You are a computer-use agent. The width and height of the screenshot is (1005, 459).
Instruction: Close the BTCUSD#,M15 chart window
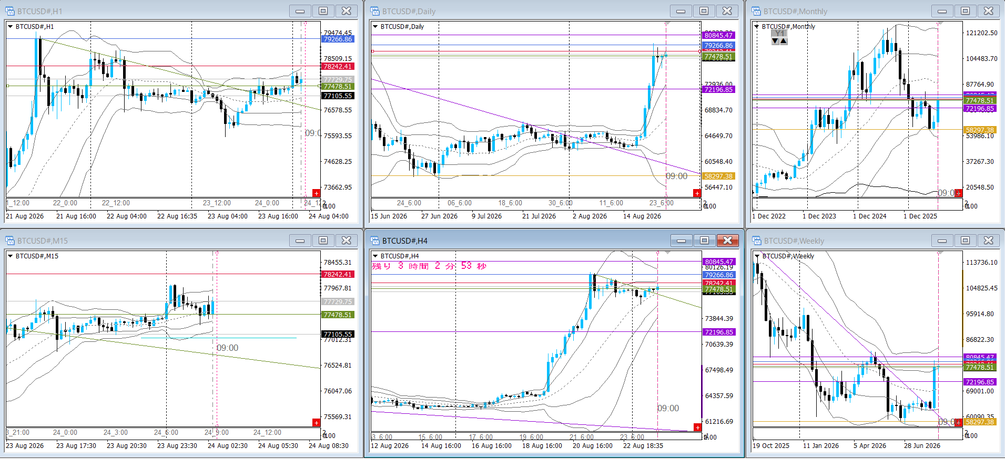[346, 241]
